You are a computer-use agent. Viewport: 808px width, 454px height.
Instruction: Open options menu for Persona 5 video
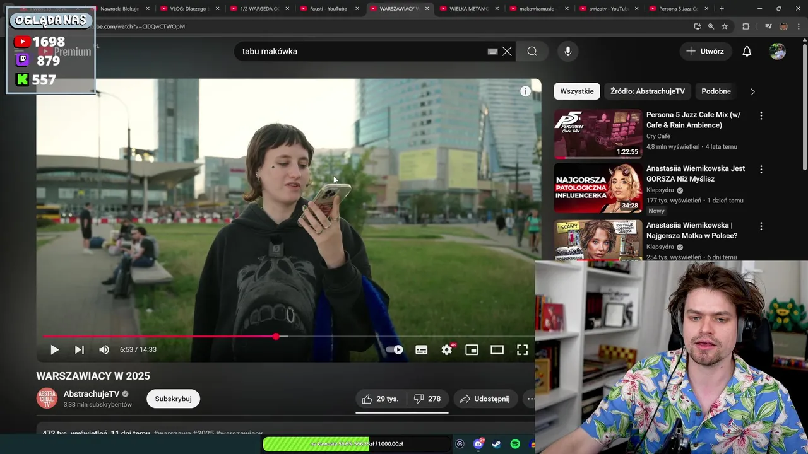(761, 116)
